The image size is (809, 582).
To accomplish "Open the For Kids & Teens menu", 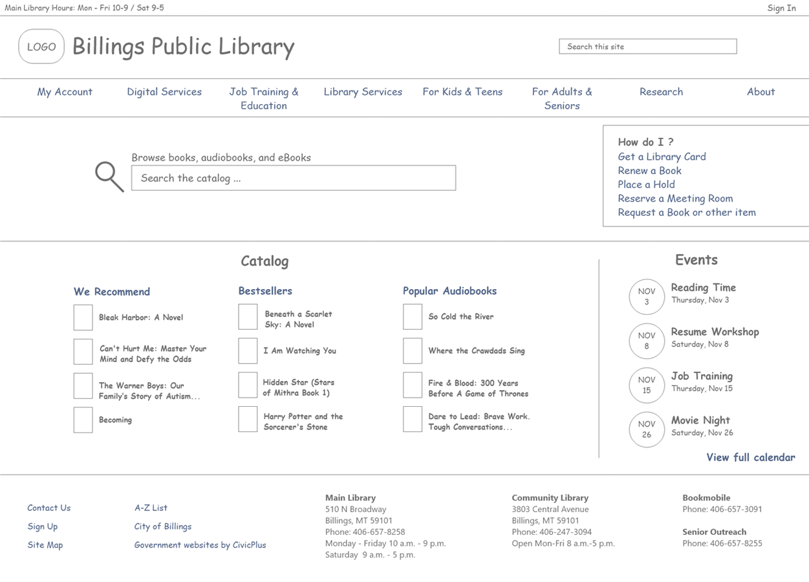I will point(462,92).
